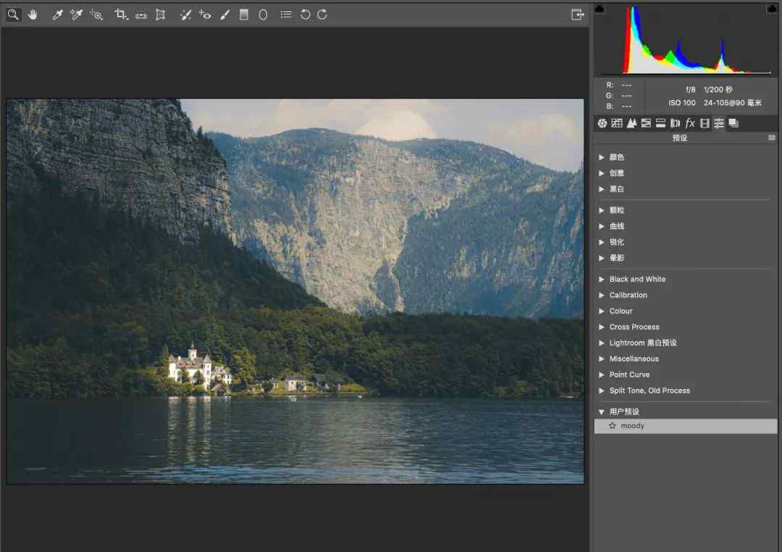Select the Red Eye Removal tool
Image resolution: width=782 pixels, height=552 pixels.
click(204, 14)
